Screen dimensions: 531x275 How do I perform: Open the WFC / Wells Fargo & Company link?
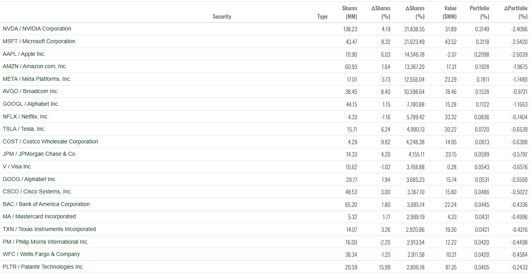click(x=41, y=254)
